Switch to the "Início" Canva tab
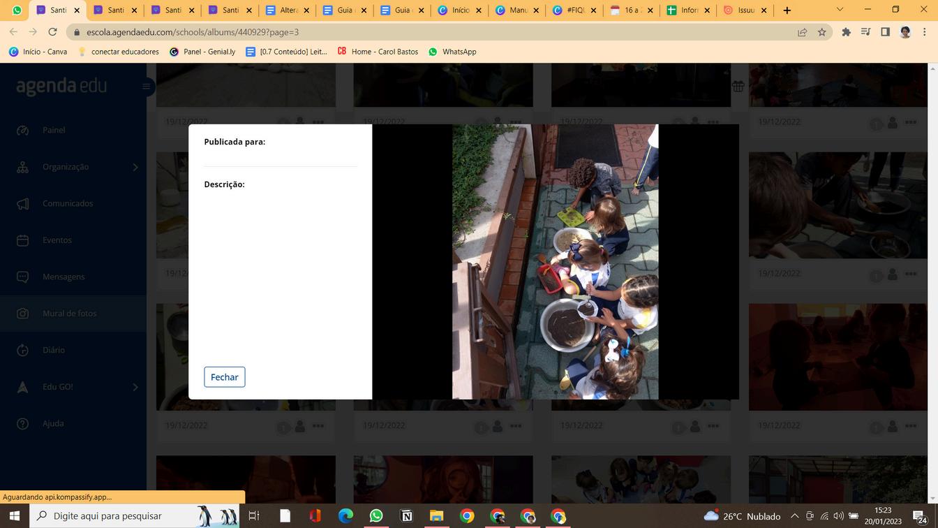The width and height of the screenshot is (938, 528). tap(459, 10)
